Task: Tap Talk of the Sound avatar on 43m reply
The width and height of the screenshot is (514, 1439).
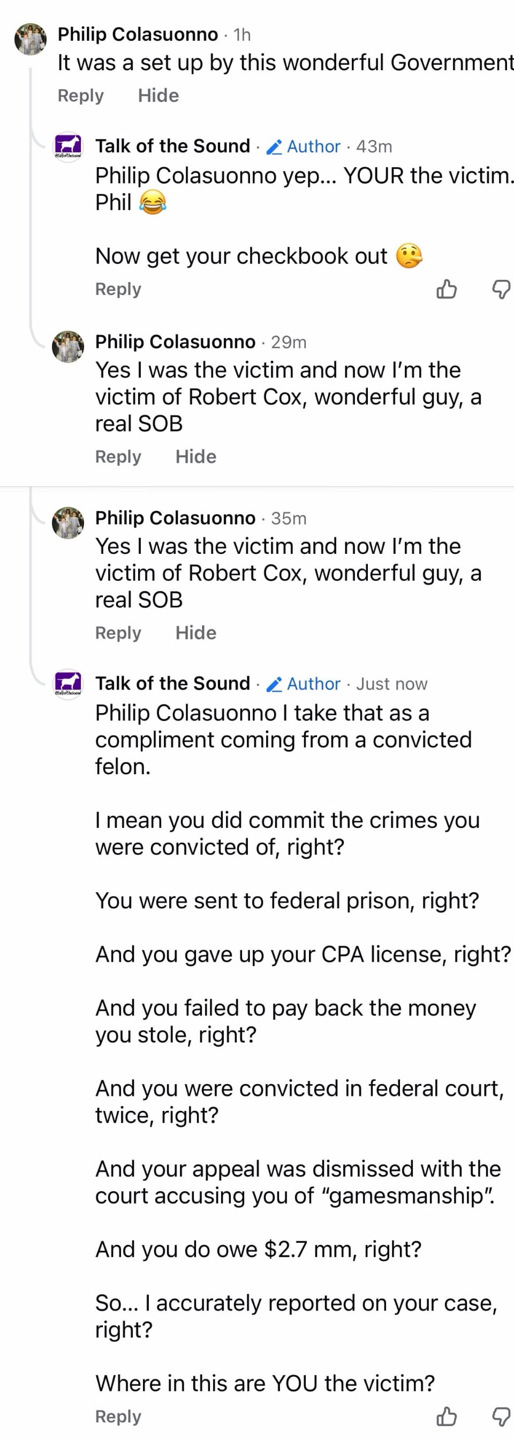Action: (x=67, y=147)
